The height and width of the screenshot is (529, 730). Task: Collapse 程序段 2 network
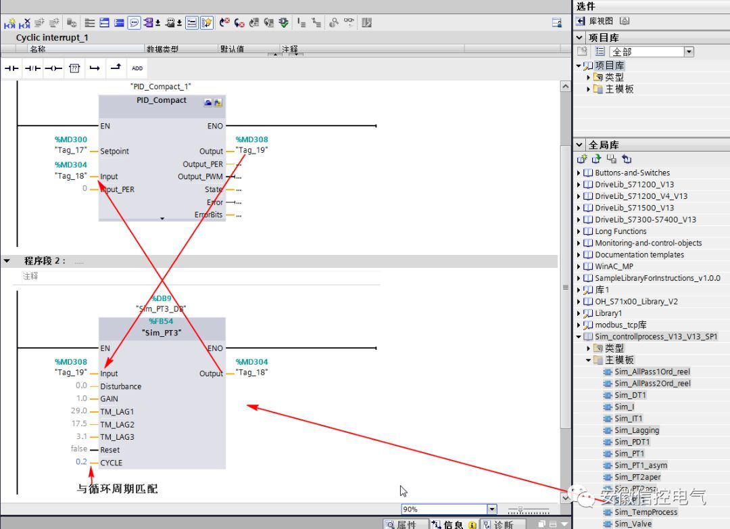[x=7, y=260]
